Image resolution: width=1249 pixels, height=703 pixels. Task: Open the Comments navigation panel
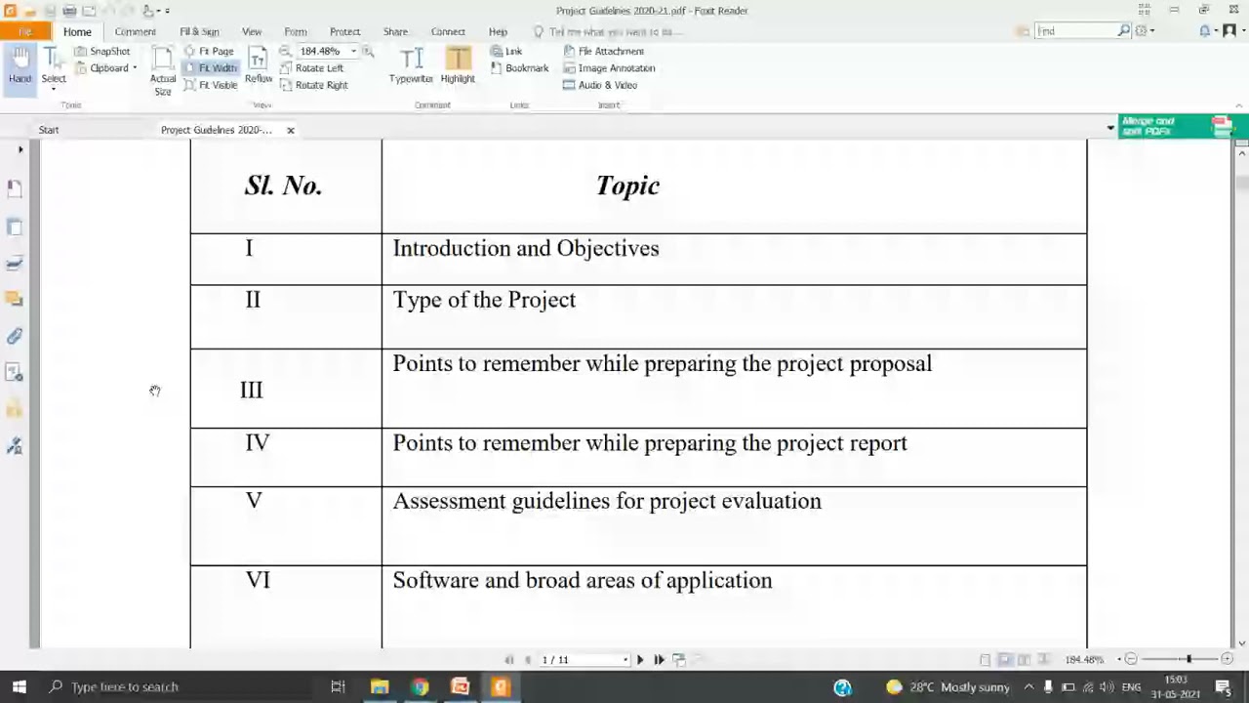(15, 299)
